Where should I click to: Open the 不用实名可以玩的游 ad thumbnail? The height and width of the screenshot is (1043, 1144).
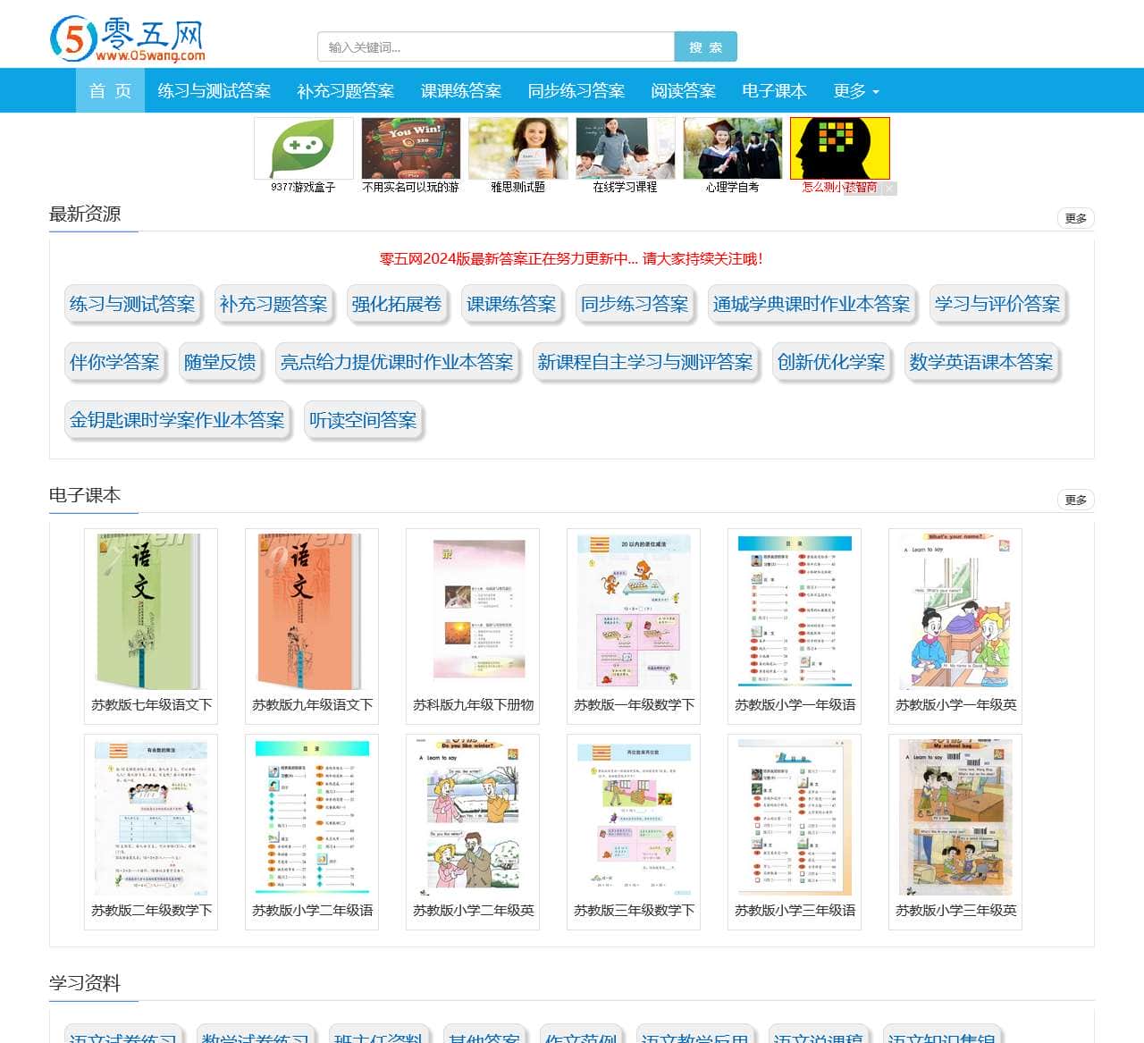[x=411, y=148]
